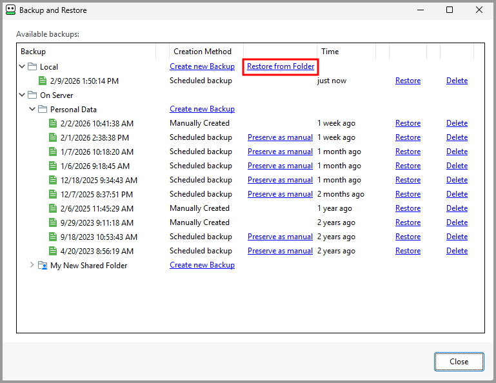Restore the 2/2/2026 10:41:38 AM backup
Screen dimensions: 496x383
click(x=408, y=123)
